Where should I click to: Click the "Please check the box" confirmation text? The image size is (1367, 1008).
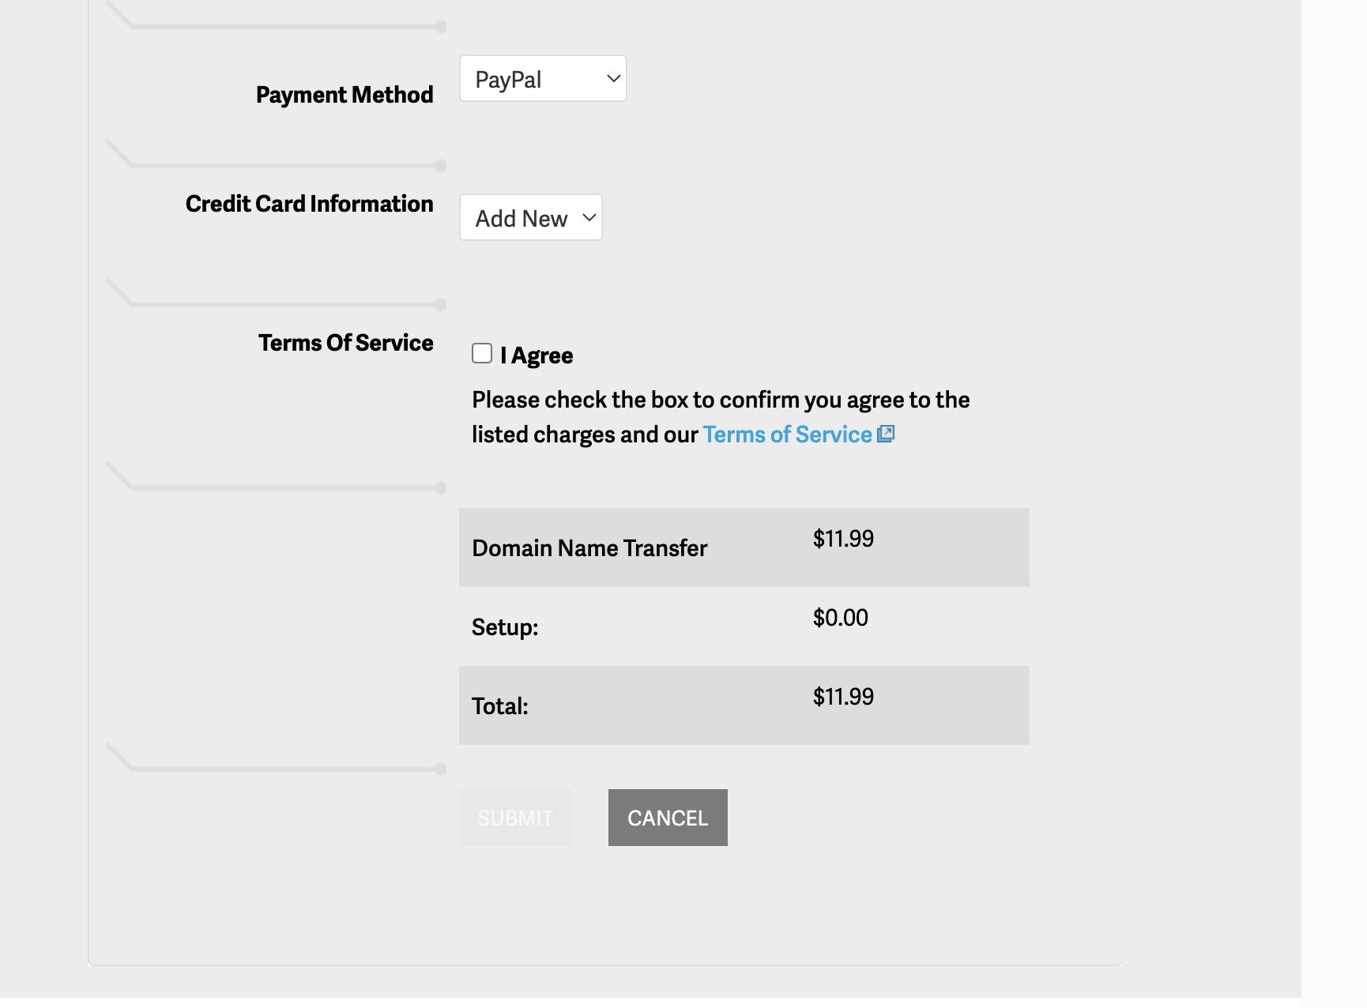(x=720, y=401)
